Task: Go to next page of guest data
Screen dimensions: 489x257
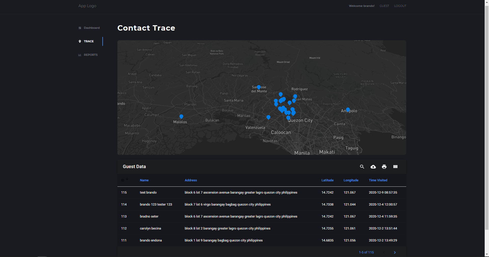Action: [395, 252]
